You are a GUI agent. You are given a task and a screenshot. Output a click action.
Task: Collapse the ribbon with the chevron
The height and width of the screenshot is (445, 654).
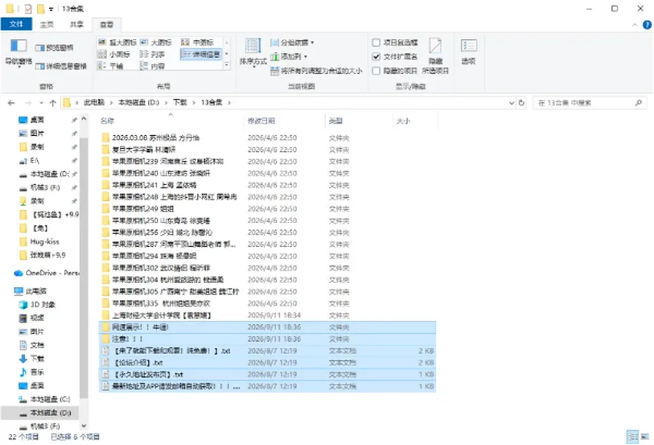click(x=634, y=25)
